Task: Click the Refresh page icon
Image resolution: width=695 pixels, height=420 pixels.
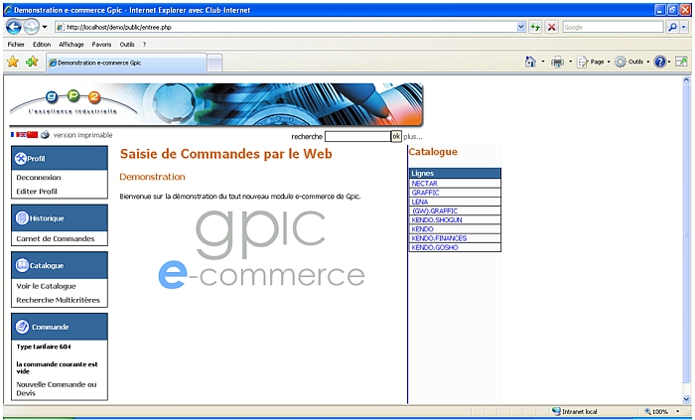Action: [535, 27]
